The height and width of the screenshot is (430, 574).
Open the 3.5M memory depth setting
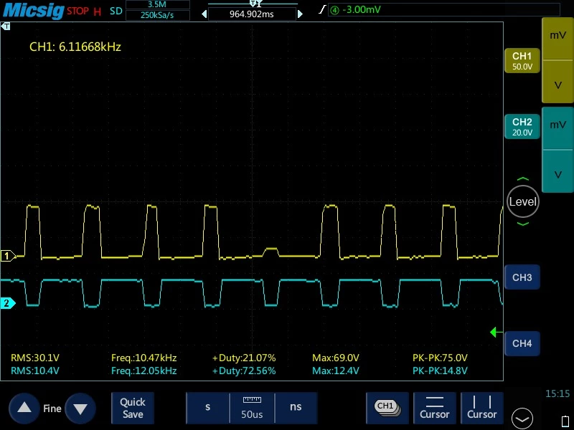(157, 4)
